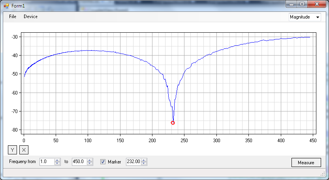Click the Measure button
The height and width of the screenshot is (180, 329).
click(306, 162)
